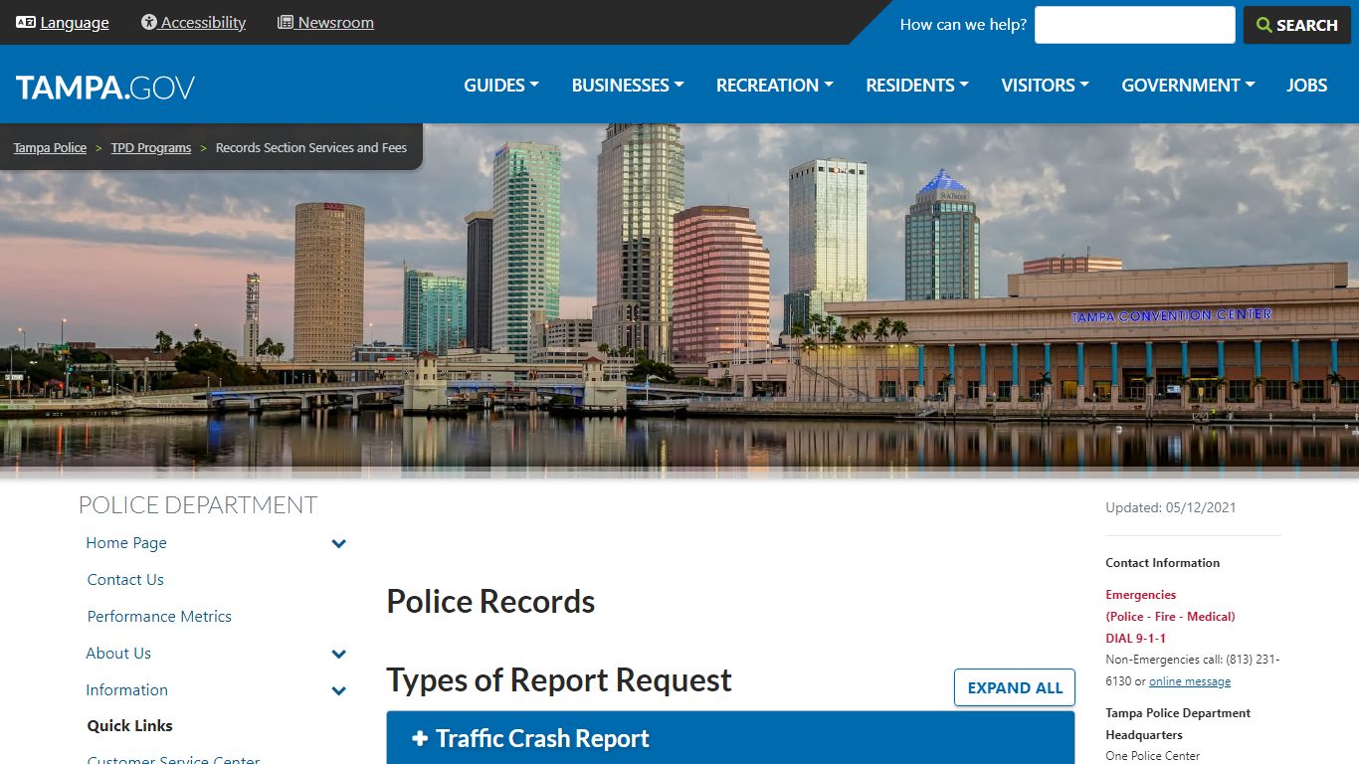Expand the Home Page sidebar chevron

pyautogui.click(x=339, y=543)
